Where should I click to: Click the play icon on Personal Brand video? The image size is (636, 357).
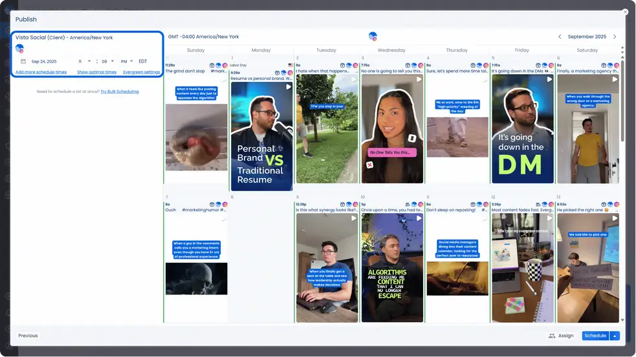289,87
